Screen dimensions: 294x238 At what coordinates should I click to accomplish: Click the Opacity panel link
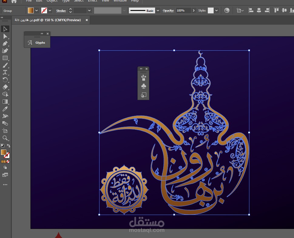(x=168, y=11)
